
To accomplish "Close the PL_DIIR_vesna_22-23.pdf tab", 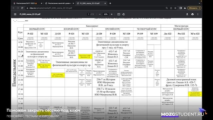I will [x=105, y=3].
